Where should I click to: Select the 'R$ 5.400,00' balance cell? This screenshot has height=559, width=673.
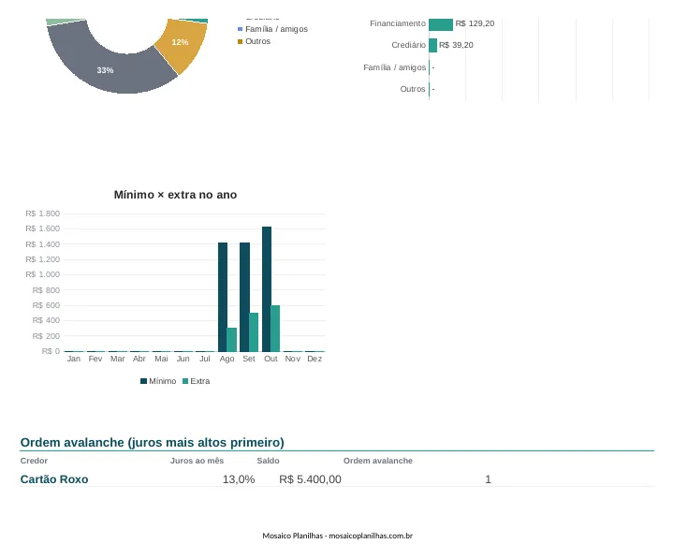point(311,479)
